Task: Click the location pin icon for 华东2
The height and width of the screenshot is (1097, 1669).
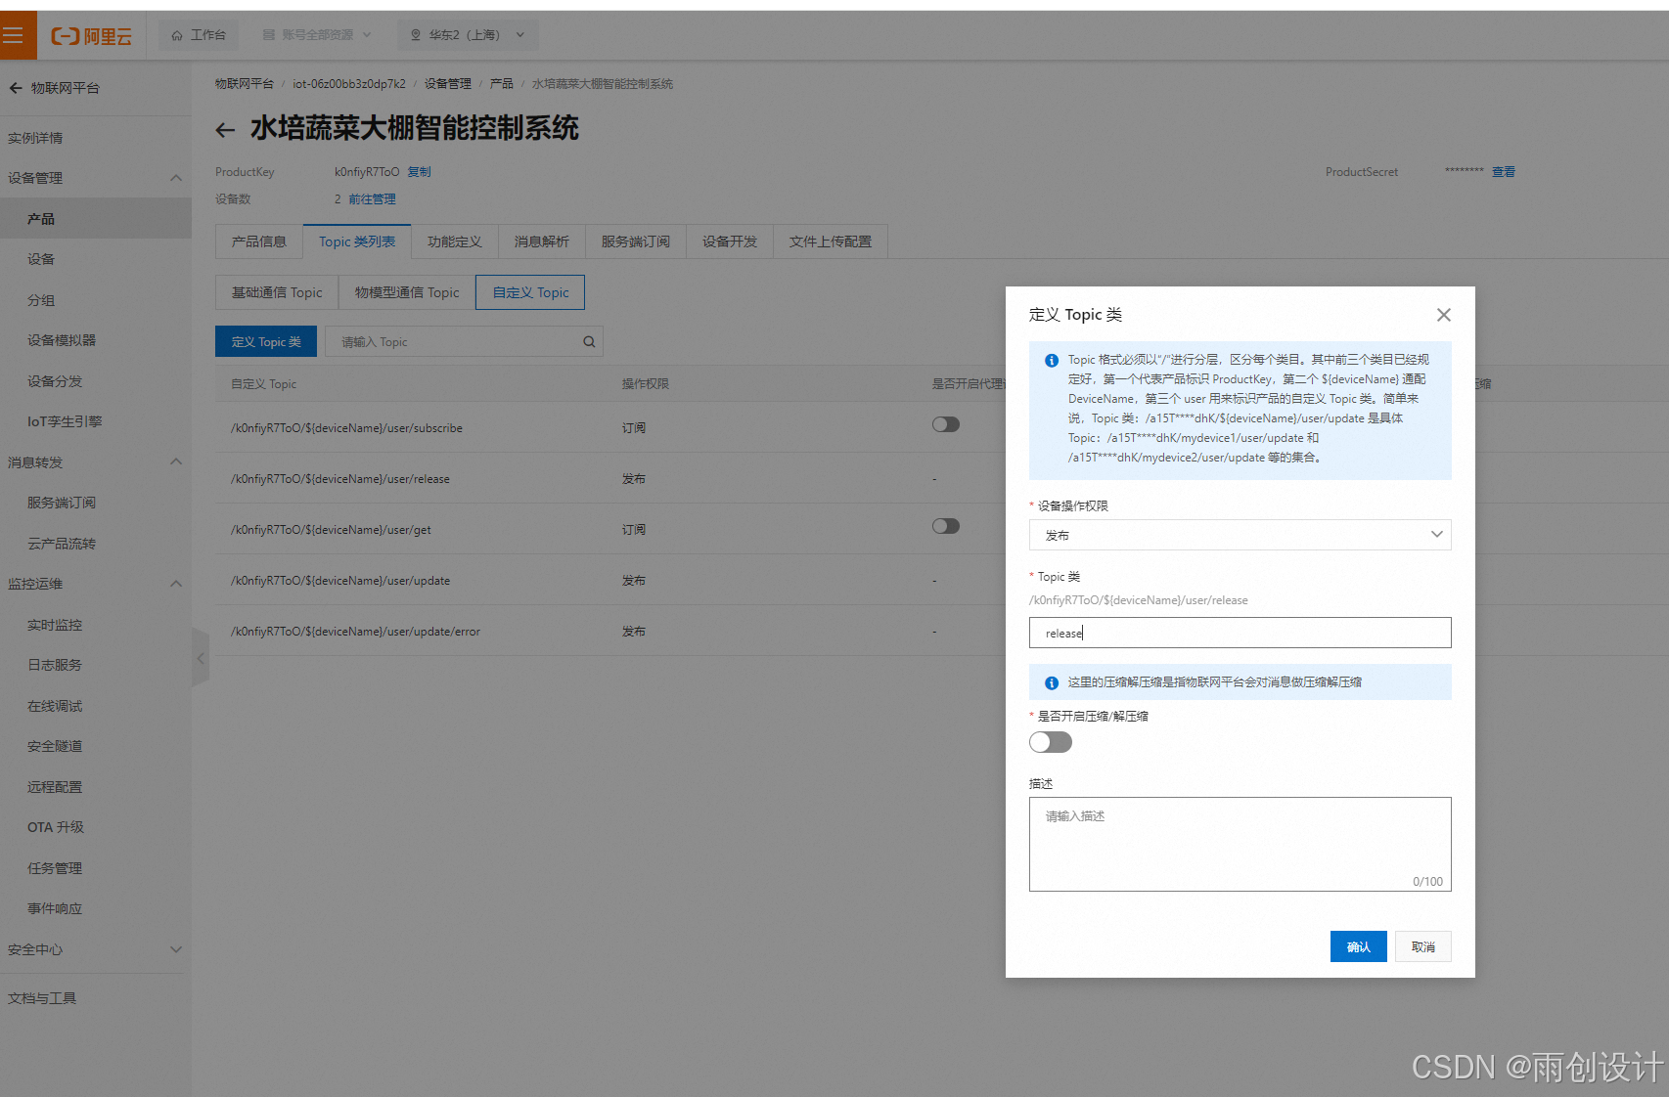Action: click(416, 35)
